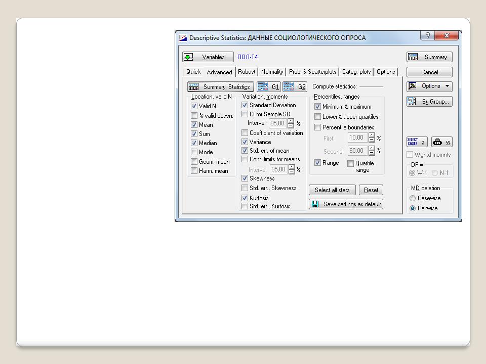Viewport: 486px width, 364px height.
Task: Toggle Minimum & maximum checkbox
Action: [317, 107]
